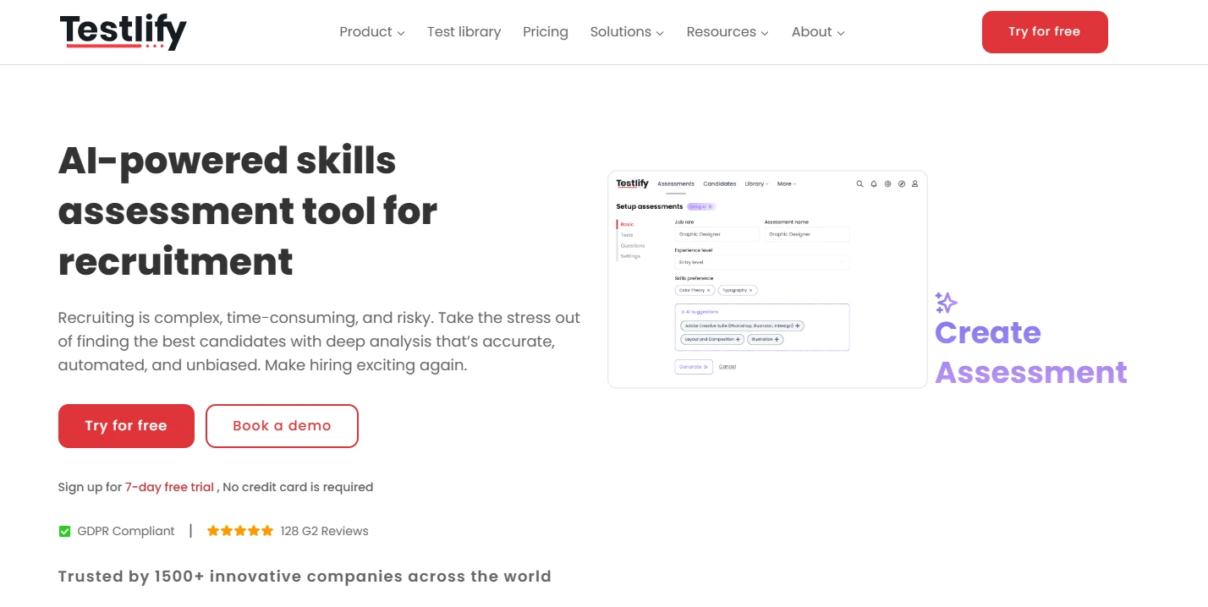This screenshot has width=1208, height=607.
Task: Open the Test library page
Action: [464, 32]
